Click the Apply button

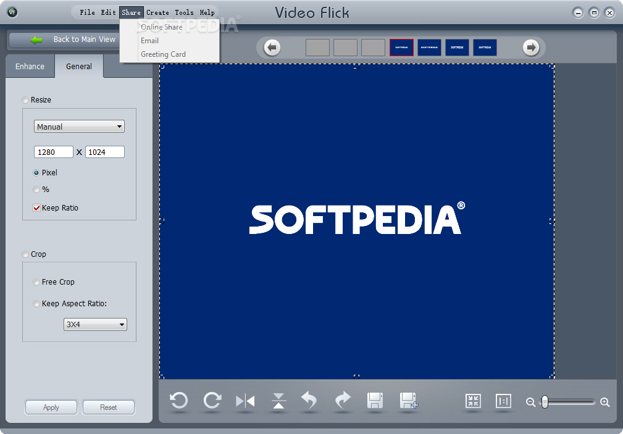[x=51, y=407]
